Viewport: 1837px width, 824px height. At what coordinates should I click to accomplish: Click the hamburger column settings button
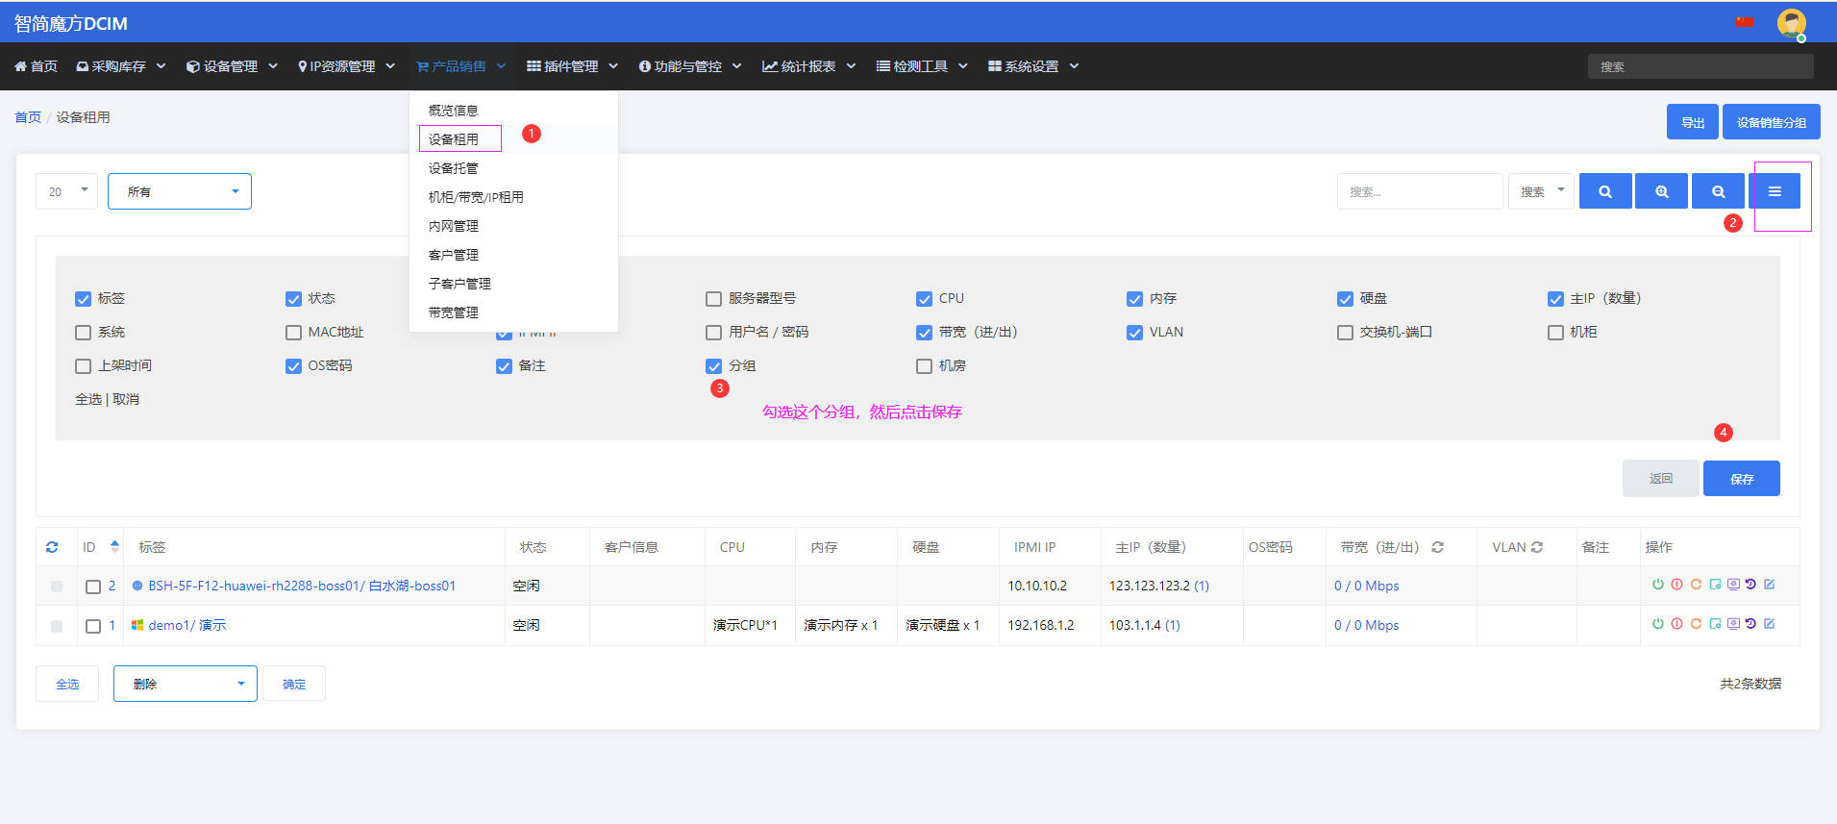point(1775,191)
